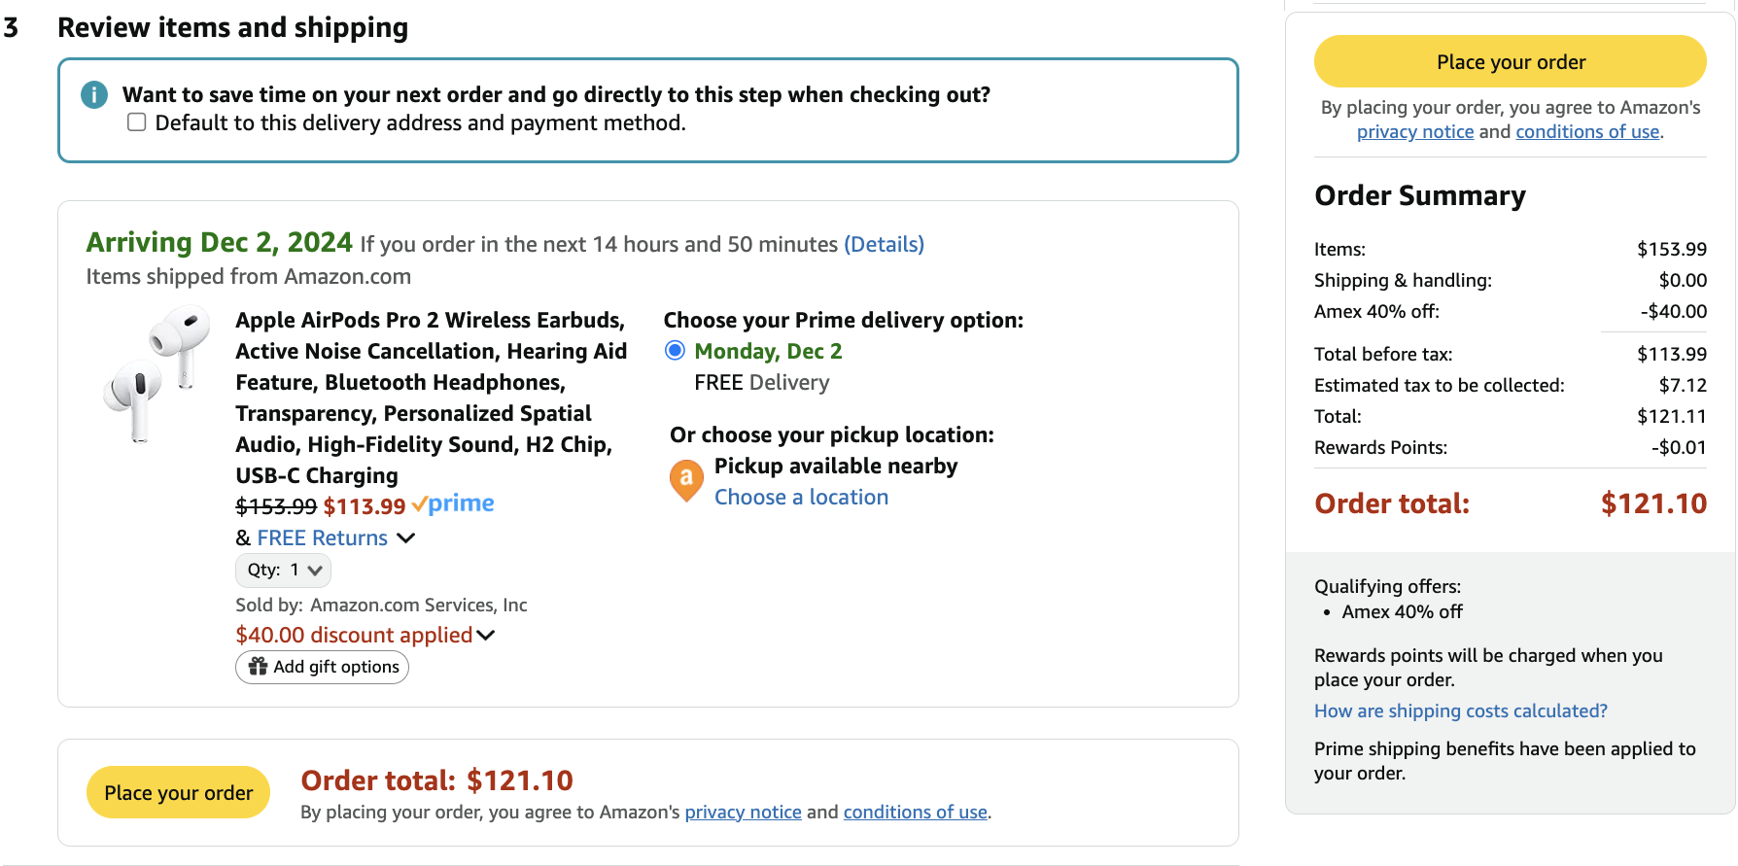Viewport: 1738px width, 866px height.
Task: Click the blue info icon
Action: (x=94, y=95)
